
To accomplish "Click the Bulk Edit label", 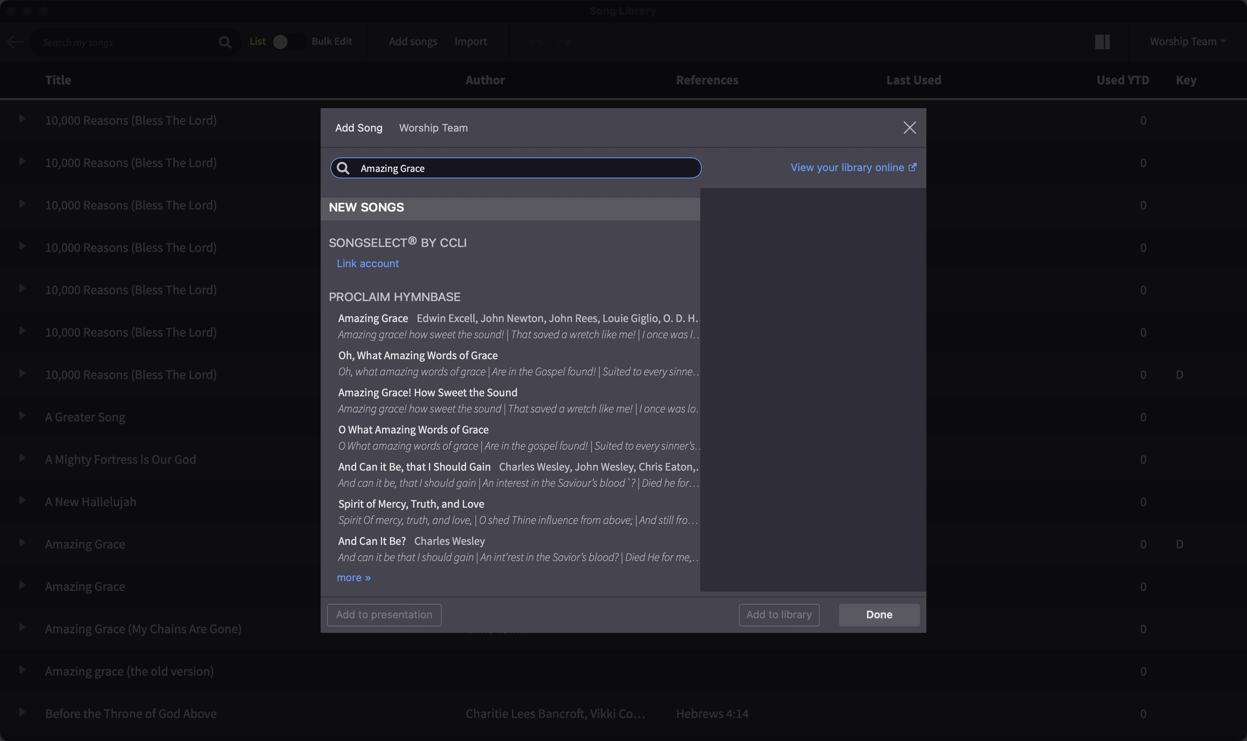I will [x=332, y=42].
